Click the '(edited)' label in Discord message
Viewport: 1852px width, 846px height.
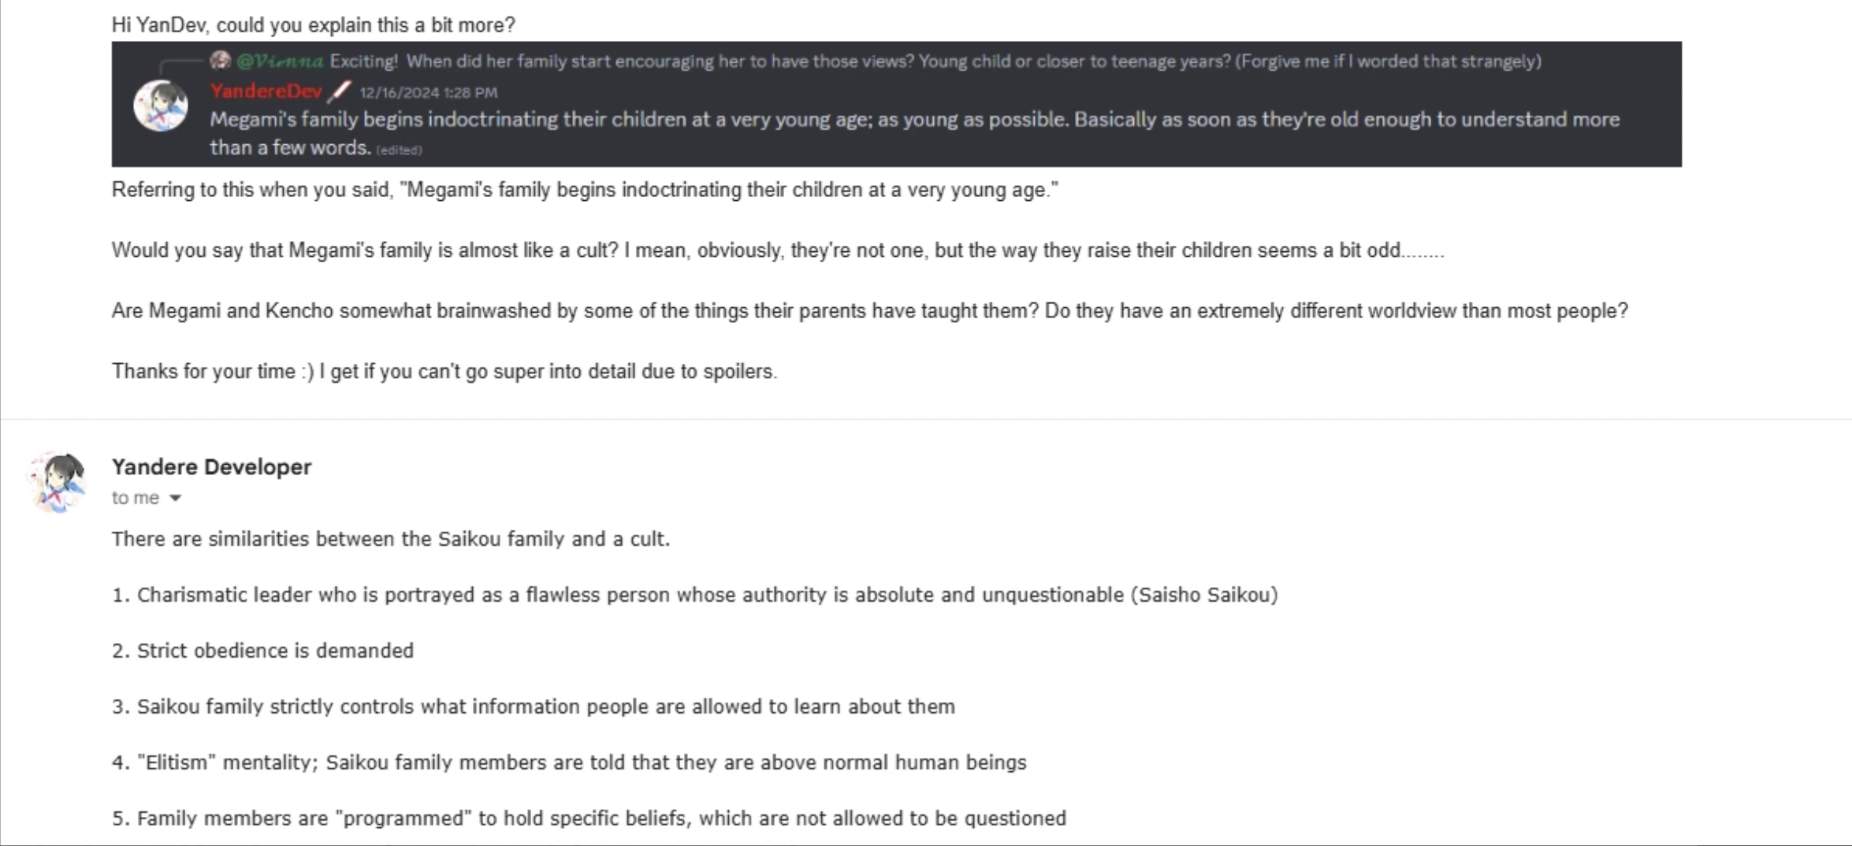[399, 150]
